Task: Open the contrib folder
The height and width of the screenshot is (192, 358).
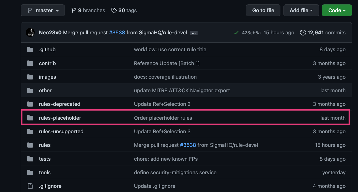Action: [x=47, y=63]
